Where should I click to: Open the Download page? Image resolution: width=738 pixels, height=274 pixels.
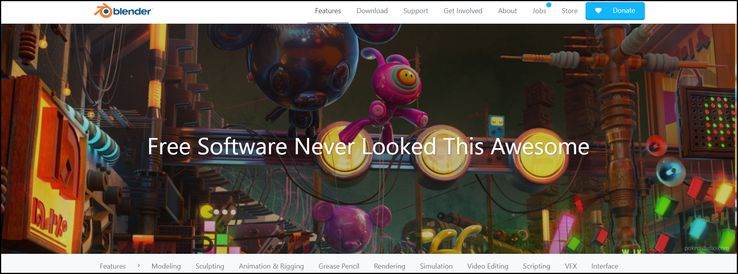(372, 11)
